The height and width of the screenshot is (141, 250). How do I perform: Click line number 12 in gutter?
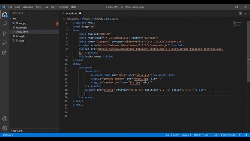66,68
